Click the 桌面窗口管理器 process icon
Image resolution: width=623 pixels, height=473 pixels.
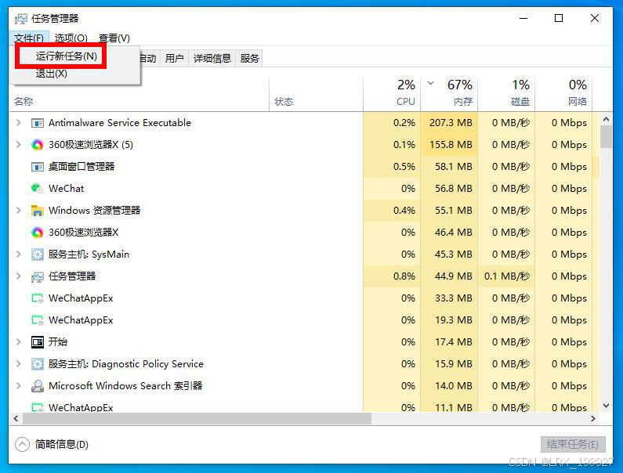(x=38, y=167)
